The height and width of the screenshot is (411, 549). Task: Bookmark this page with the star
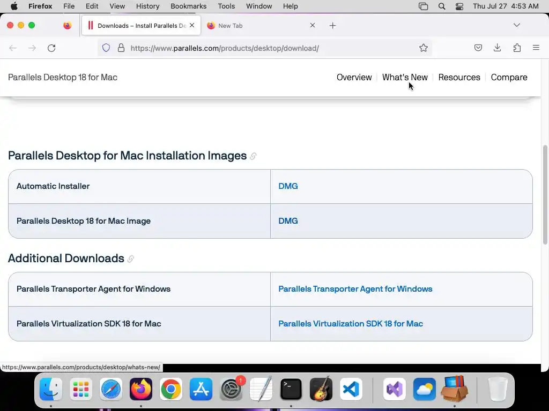coord(424,48)
